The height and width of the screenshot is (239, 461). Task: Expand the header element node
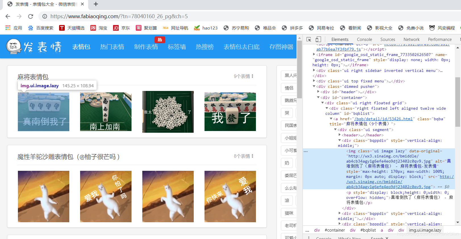tap(339, 135)
